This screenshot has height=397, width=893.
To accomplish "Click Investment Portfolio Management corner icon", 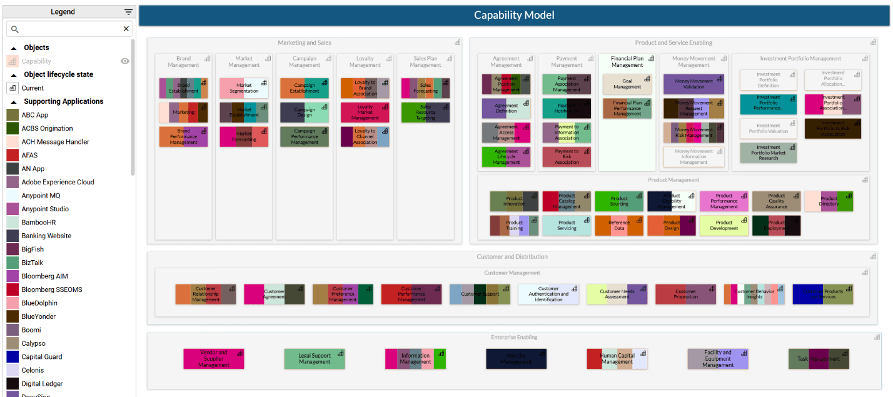I will (865, 58).
